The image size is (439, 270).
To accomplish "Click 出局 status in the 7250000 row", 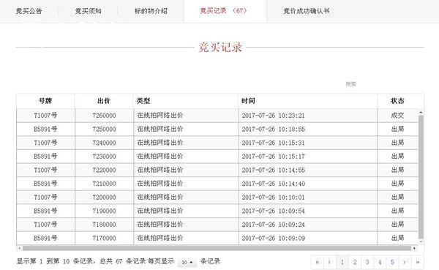I will [x=397, y=129].
